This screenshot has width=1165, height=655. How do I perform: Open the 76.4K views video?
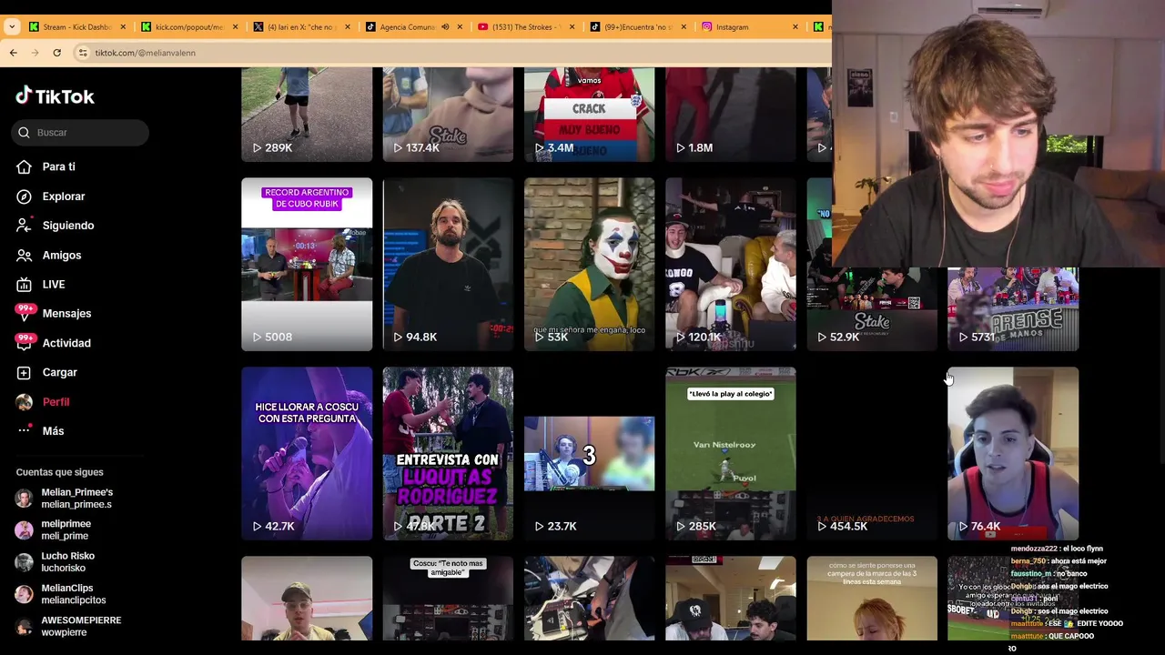pos(1013,453)
